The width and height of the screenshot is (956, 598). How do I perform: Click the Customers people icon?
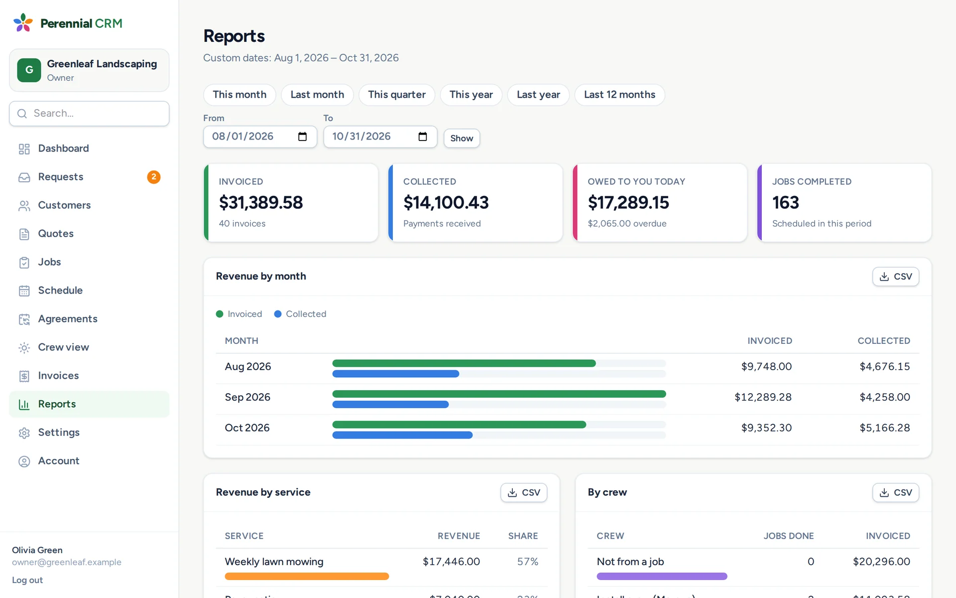click(x=24, y=206)
